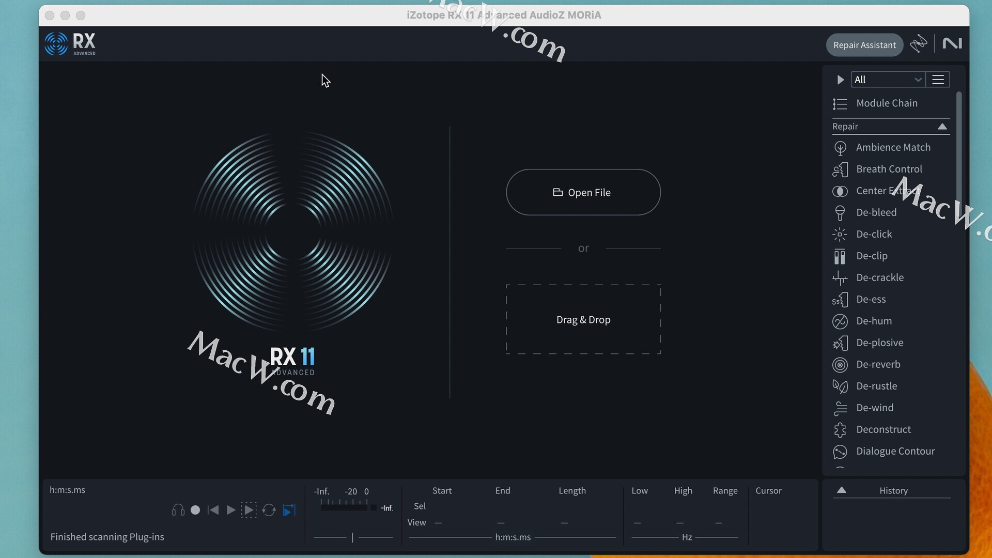Open the De-click module icon
The image size is (992, 558).
point(840,235)
